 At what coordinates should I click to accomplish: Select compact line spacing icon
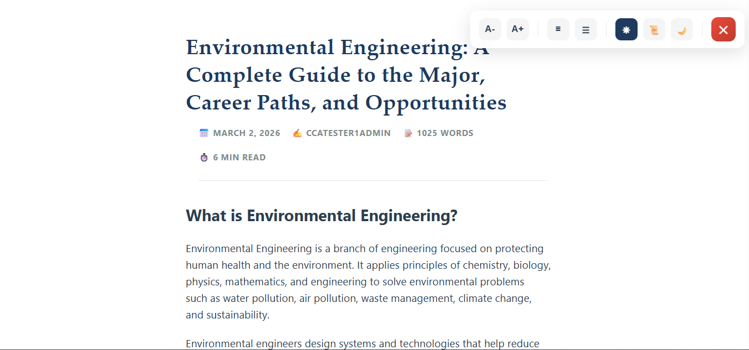[558, 29]
